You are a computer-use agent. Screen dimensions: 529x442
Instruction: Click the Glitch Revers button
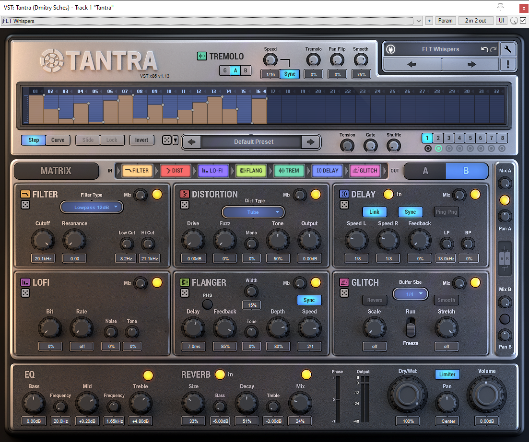375,300
